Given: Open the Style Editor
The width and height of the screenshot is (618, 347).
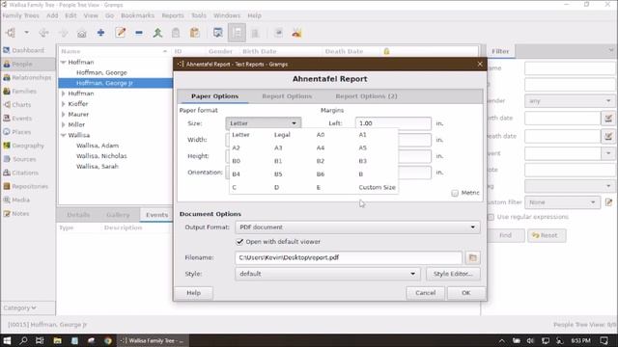Looking at the screenshot, I should tap(453, 274).
